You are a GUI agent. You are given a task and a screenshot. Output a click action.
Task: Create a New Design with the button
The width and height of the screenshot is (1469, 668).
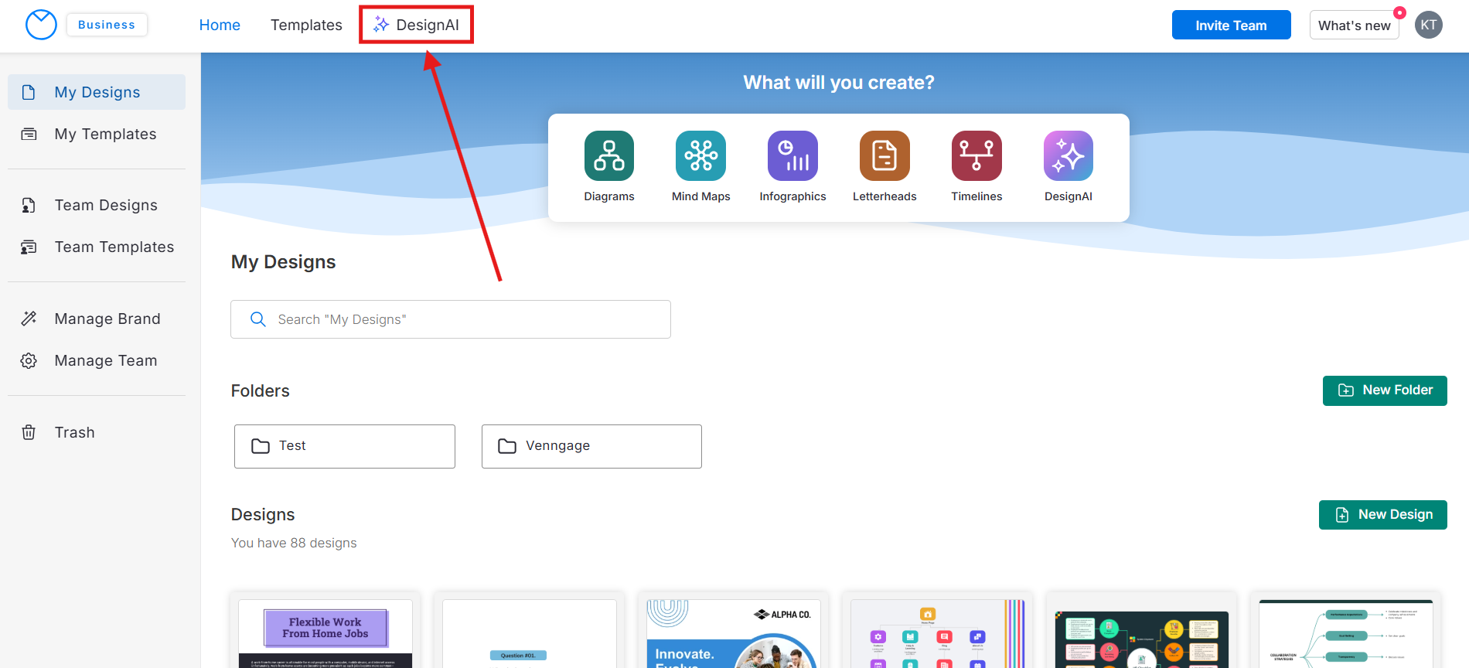pyautogui.click(x=1382, y=515)
